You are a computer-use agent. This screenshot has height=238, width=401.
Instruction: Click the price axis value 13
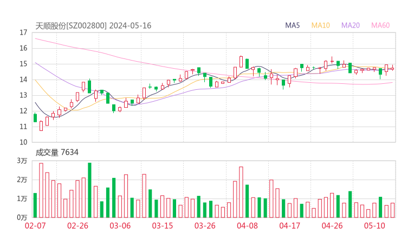point(23,95)
